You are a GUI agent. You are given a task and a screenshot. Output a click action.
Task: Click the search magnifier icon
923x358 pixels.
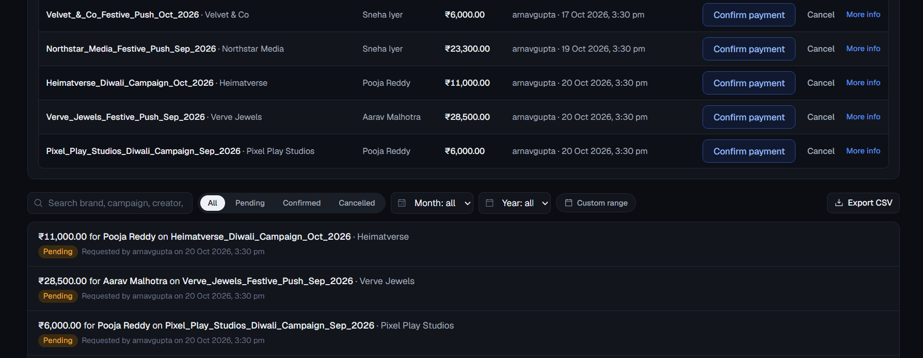point(38,203)
